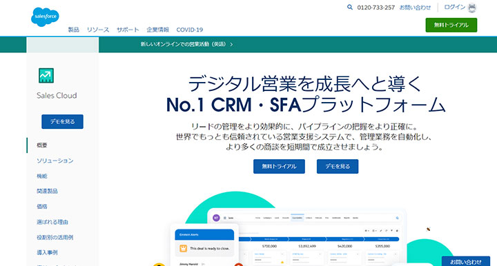
Task: Select 導入事例 in the sidebar
Action: 47,252
